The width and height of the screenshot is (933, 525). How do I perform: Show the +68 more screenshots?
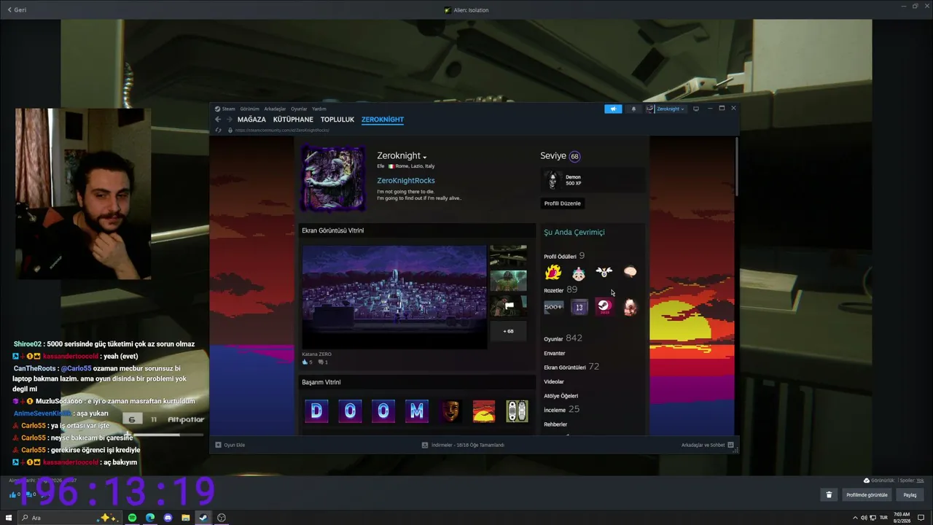(508, 331)
